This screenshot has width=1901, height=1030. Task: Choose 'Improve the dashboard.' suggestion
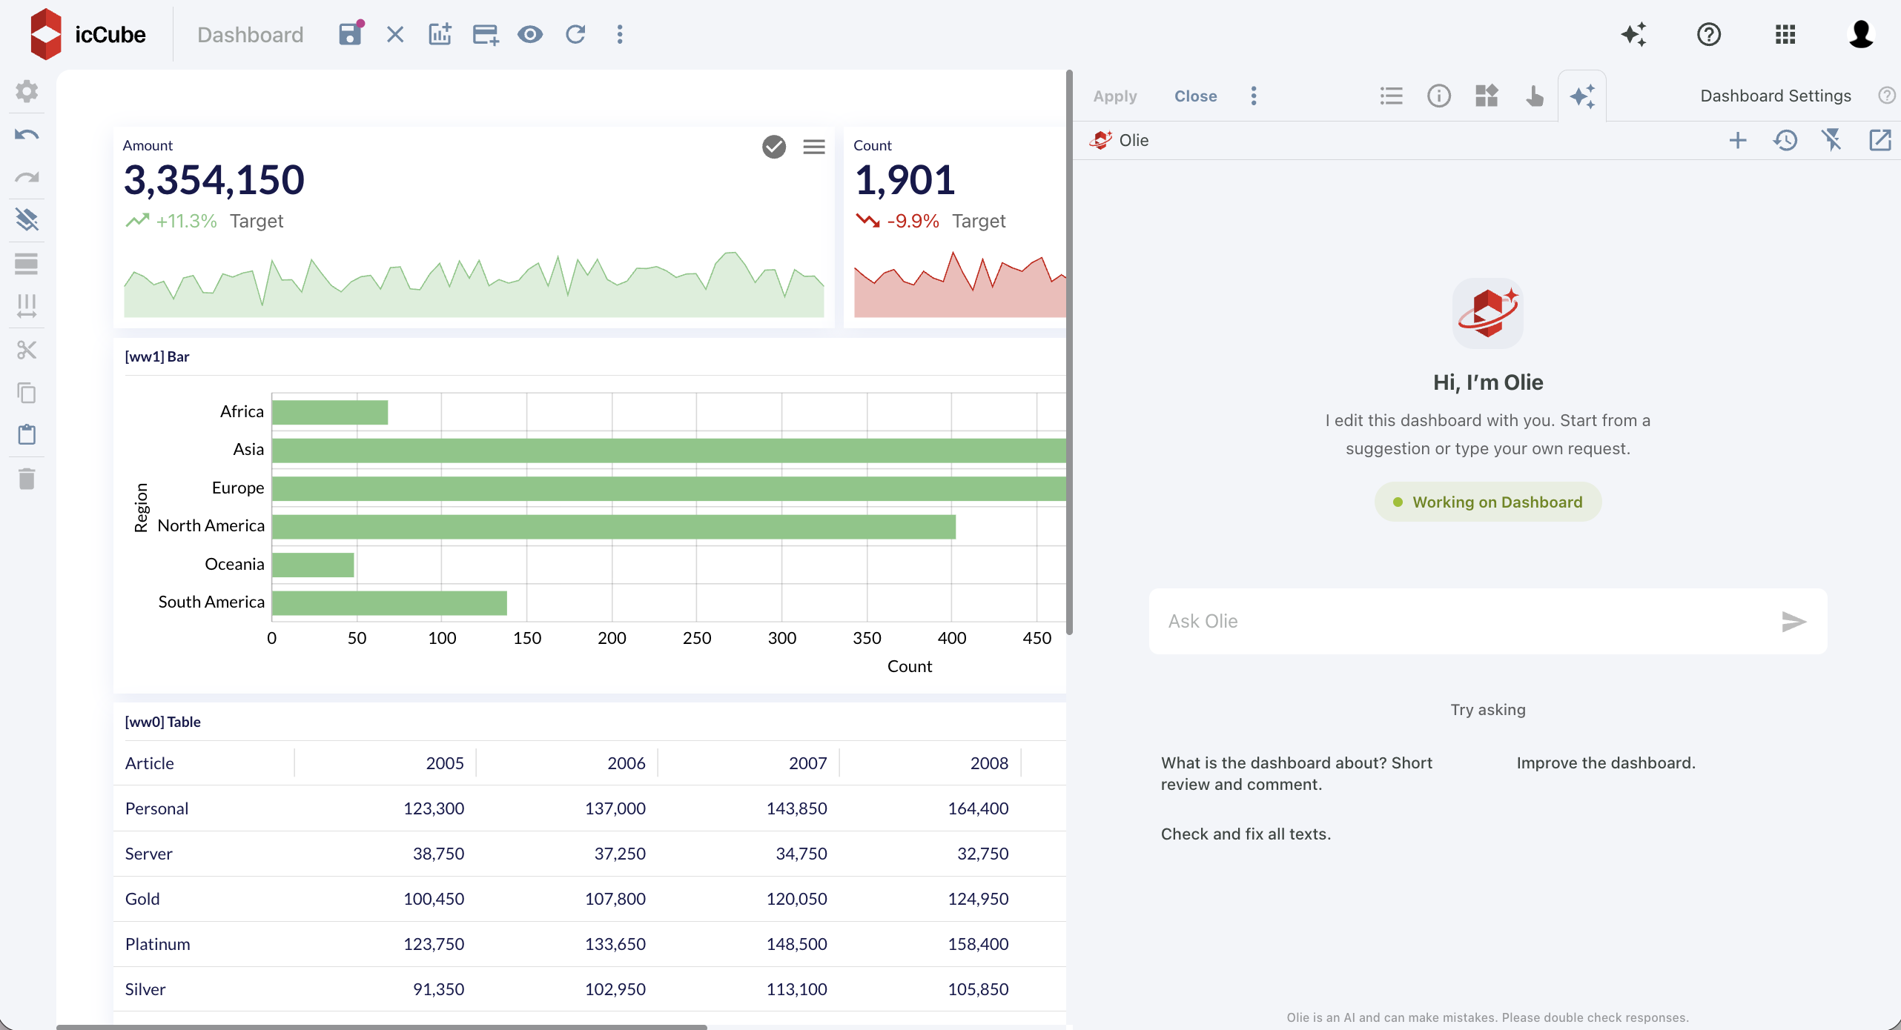[1606, 762]
